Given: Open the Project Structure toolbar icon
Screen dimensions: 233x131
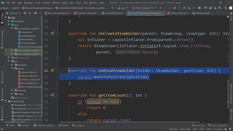Looking at the screenshot, I should pyautogui.click(x=200, y=8).
